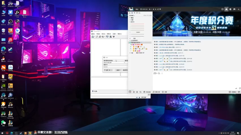Open the Help menu in TeamSpeak

119,34
